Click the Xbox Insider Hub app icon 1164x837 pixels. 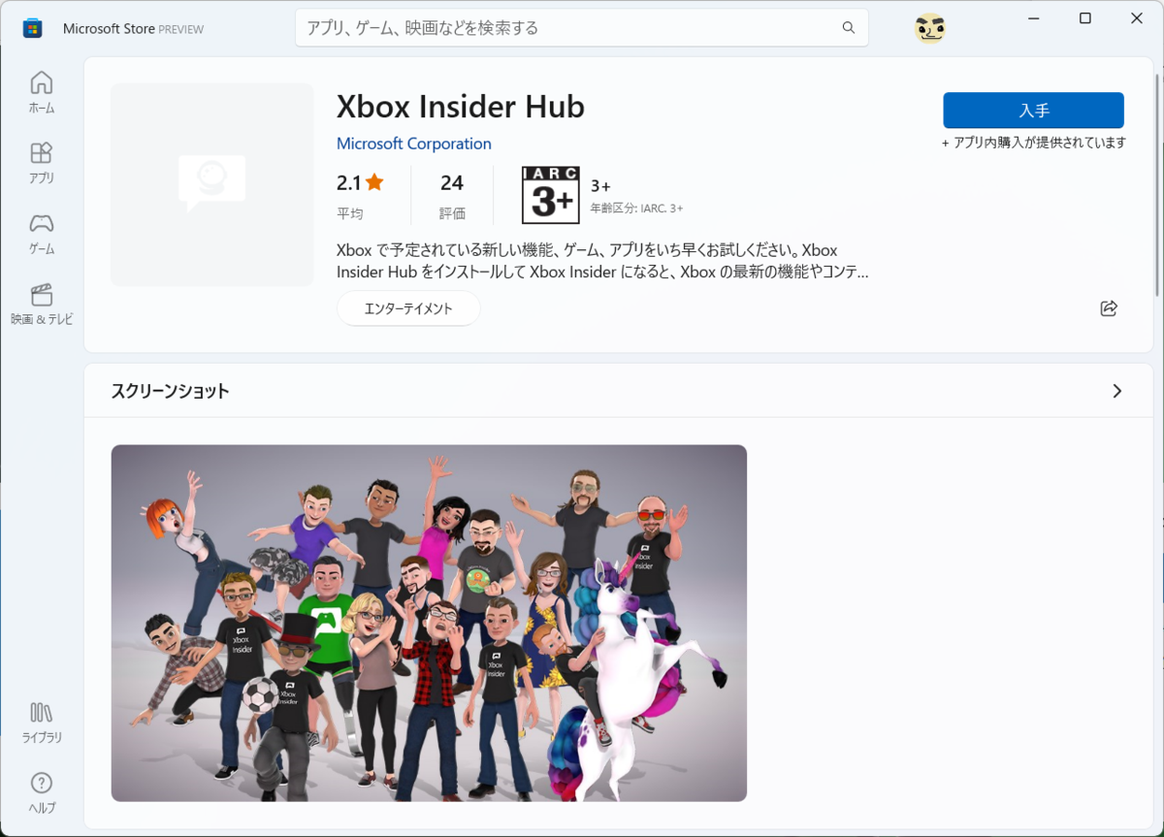click(x=212, y=184)
